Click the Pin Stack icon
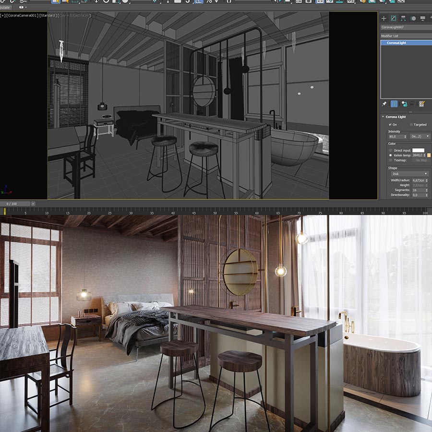 pyautogui.click(x=384, y=104)
